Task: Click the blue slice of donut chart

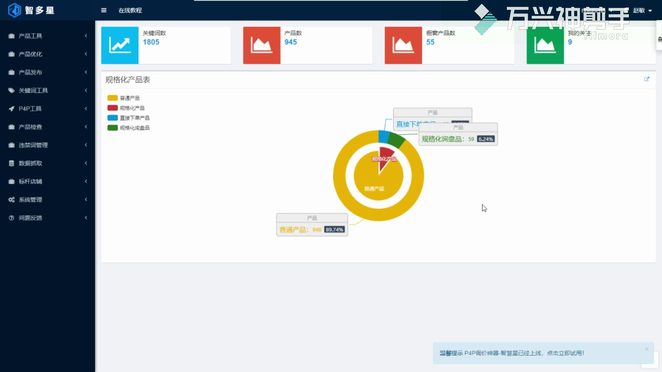Action: coord(383,136)
